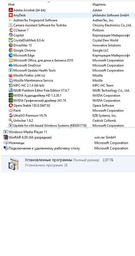Click the Adobe Acrobat program icon
Image resolution: width=135 pixels, height=256 pixels.
11,10
